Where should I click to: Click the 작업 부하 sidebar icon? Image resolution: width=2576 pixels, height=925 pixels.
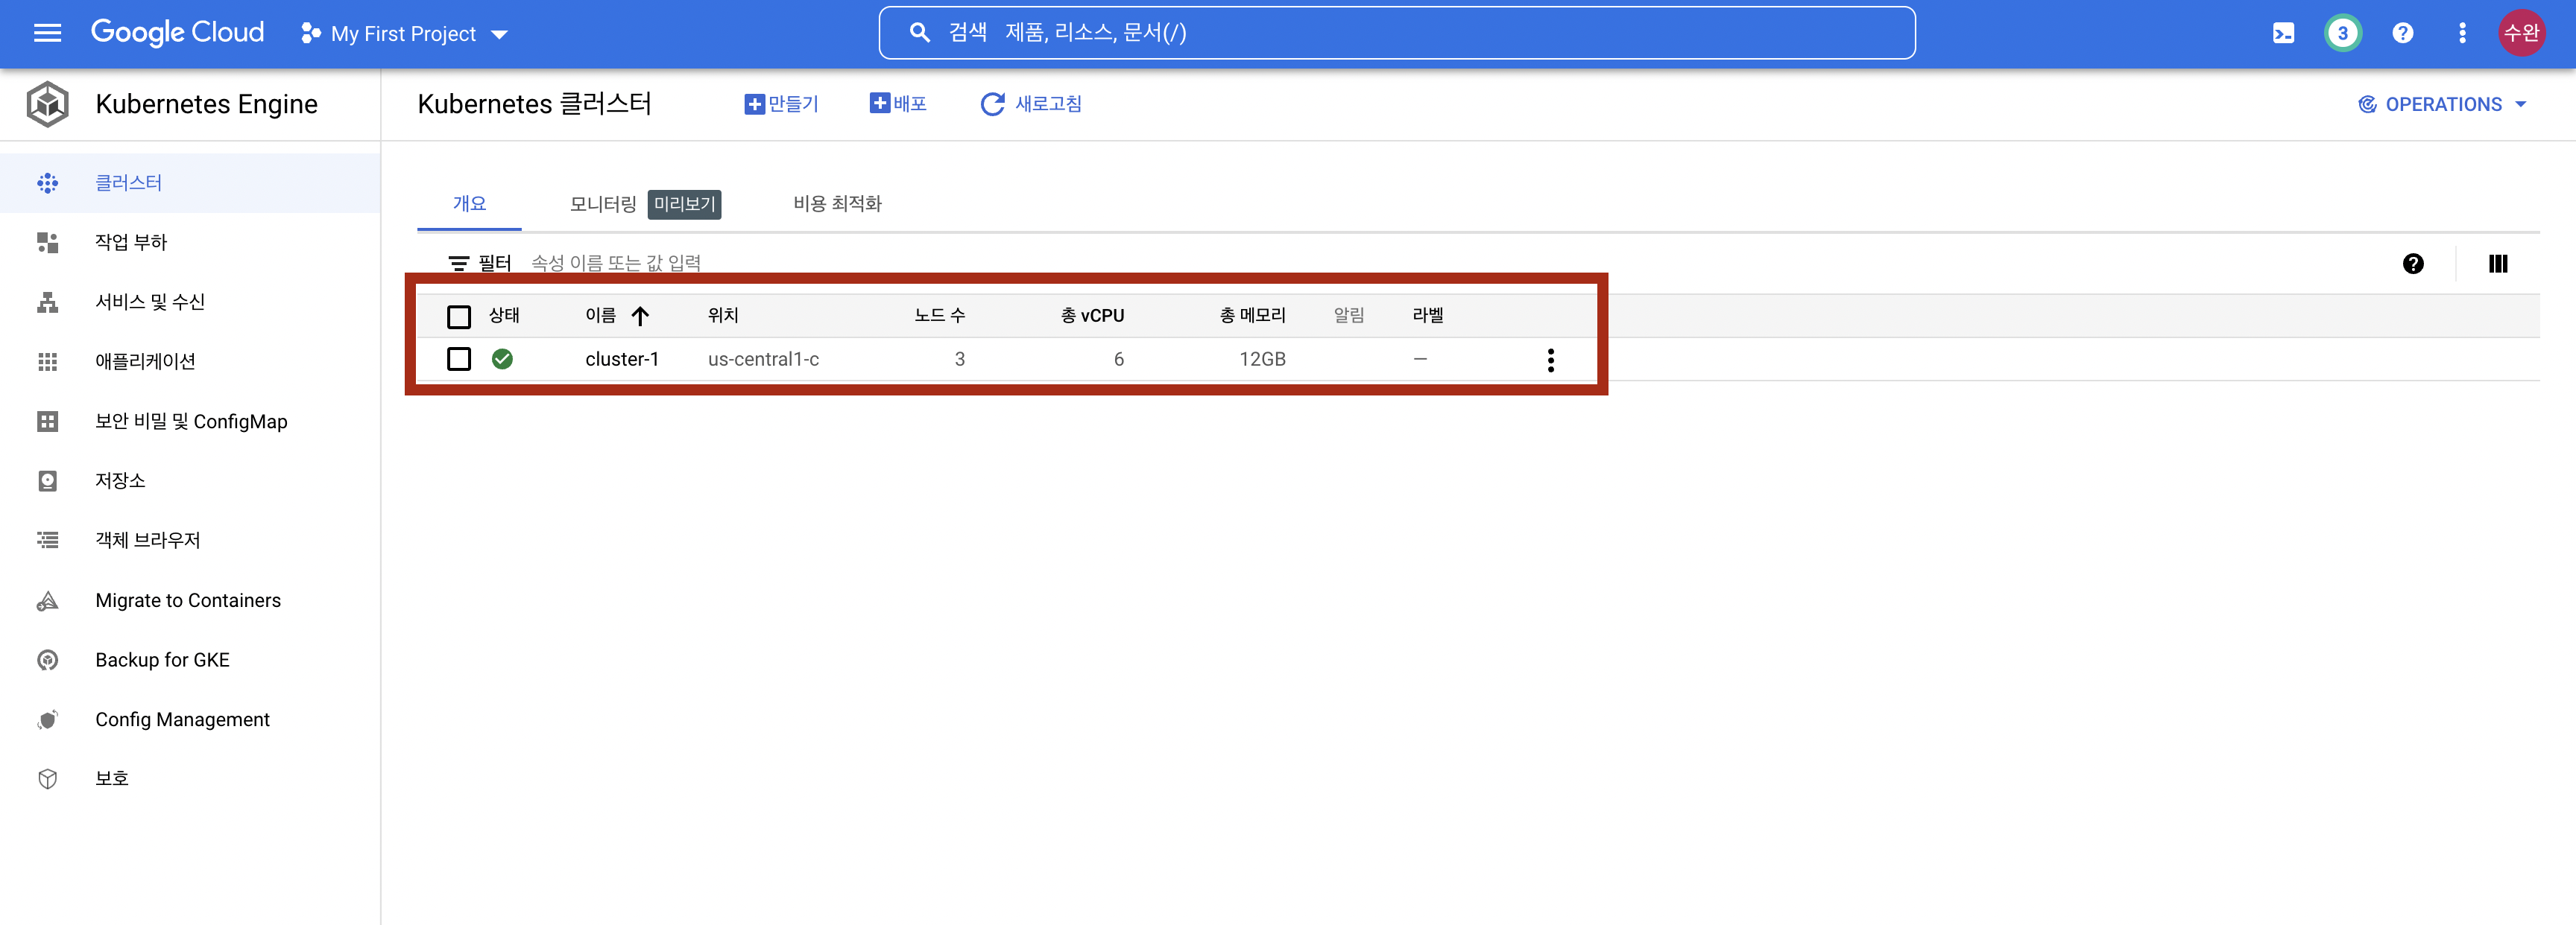[x=47, y=243]
